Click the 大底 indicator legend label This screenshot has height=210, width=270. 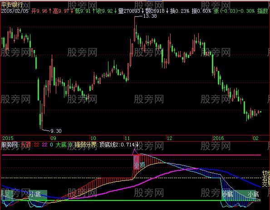tap(61, 145)
